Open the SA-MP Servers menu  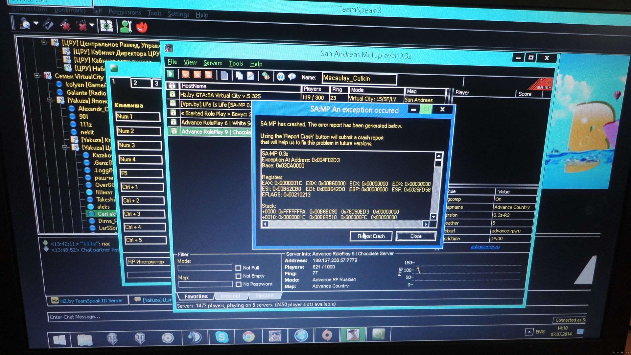click(213, 63)
